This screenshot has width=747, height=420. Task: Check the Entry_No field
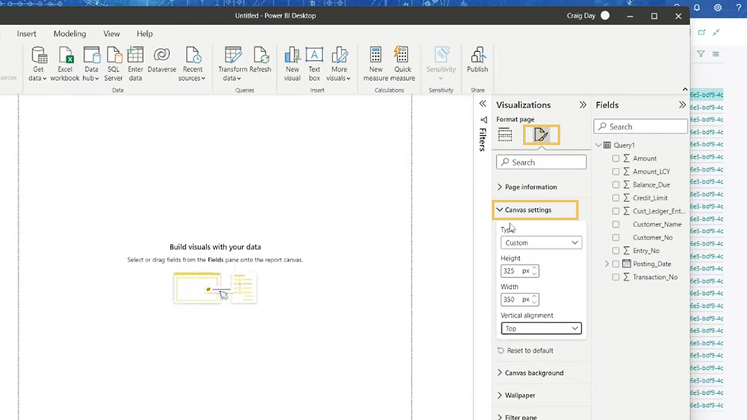point(616,251)
